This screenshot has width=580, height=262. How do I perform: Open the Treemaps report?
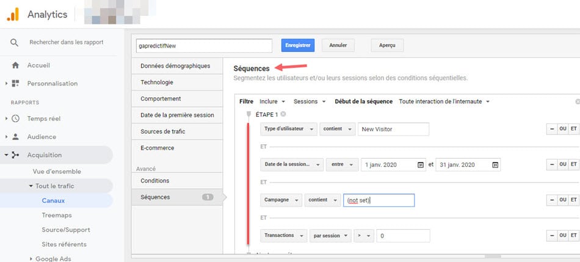(x=57, y=215)
